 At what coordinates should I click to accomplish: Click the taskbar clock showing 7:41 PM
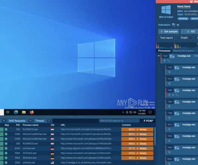pyautogui.click(x=142, y=112)
